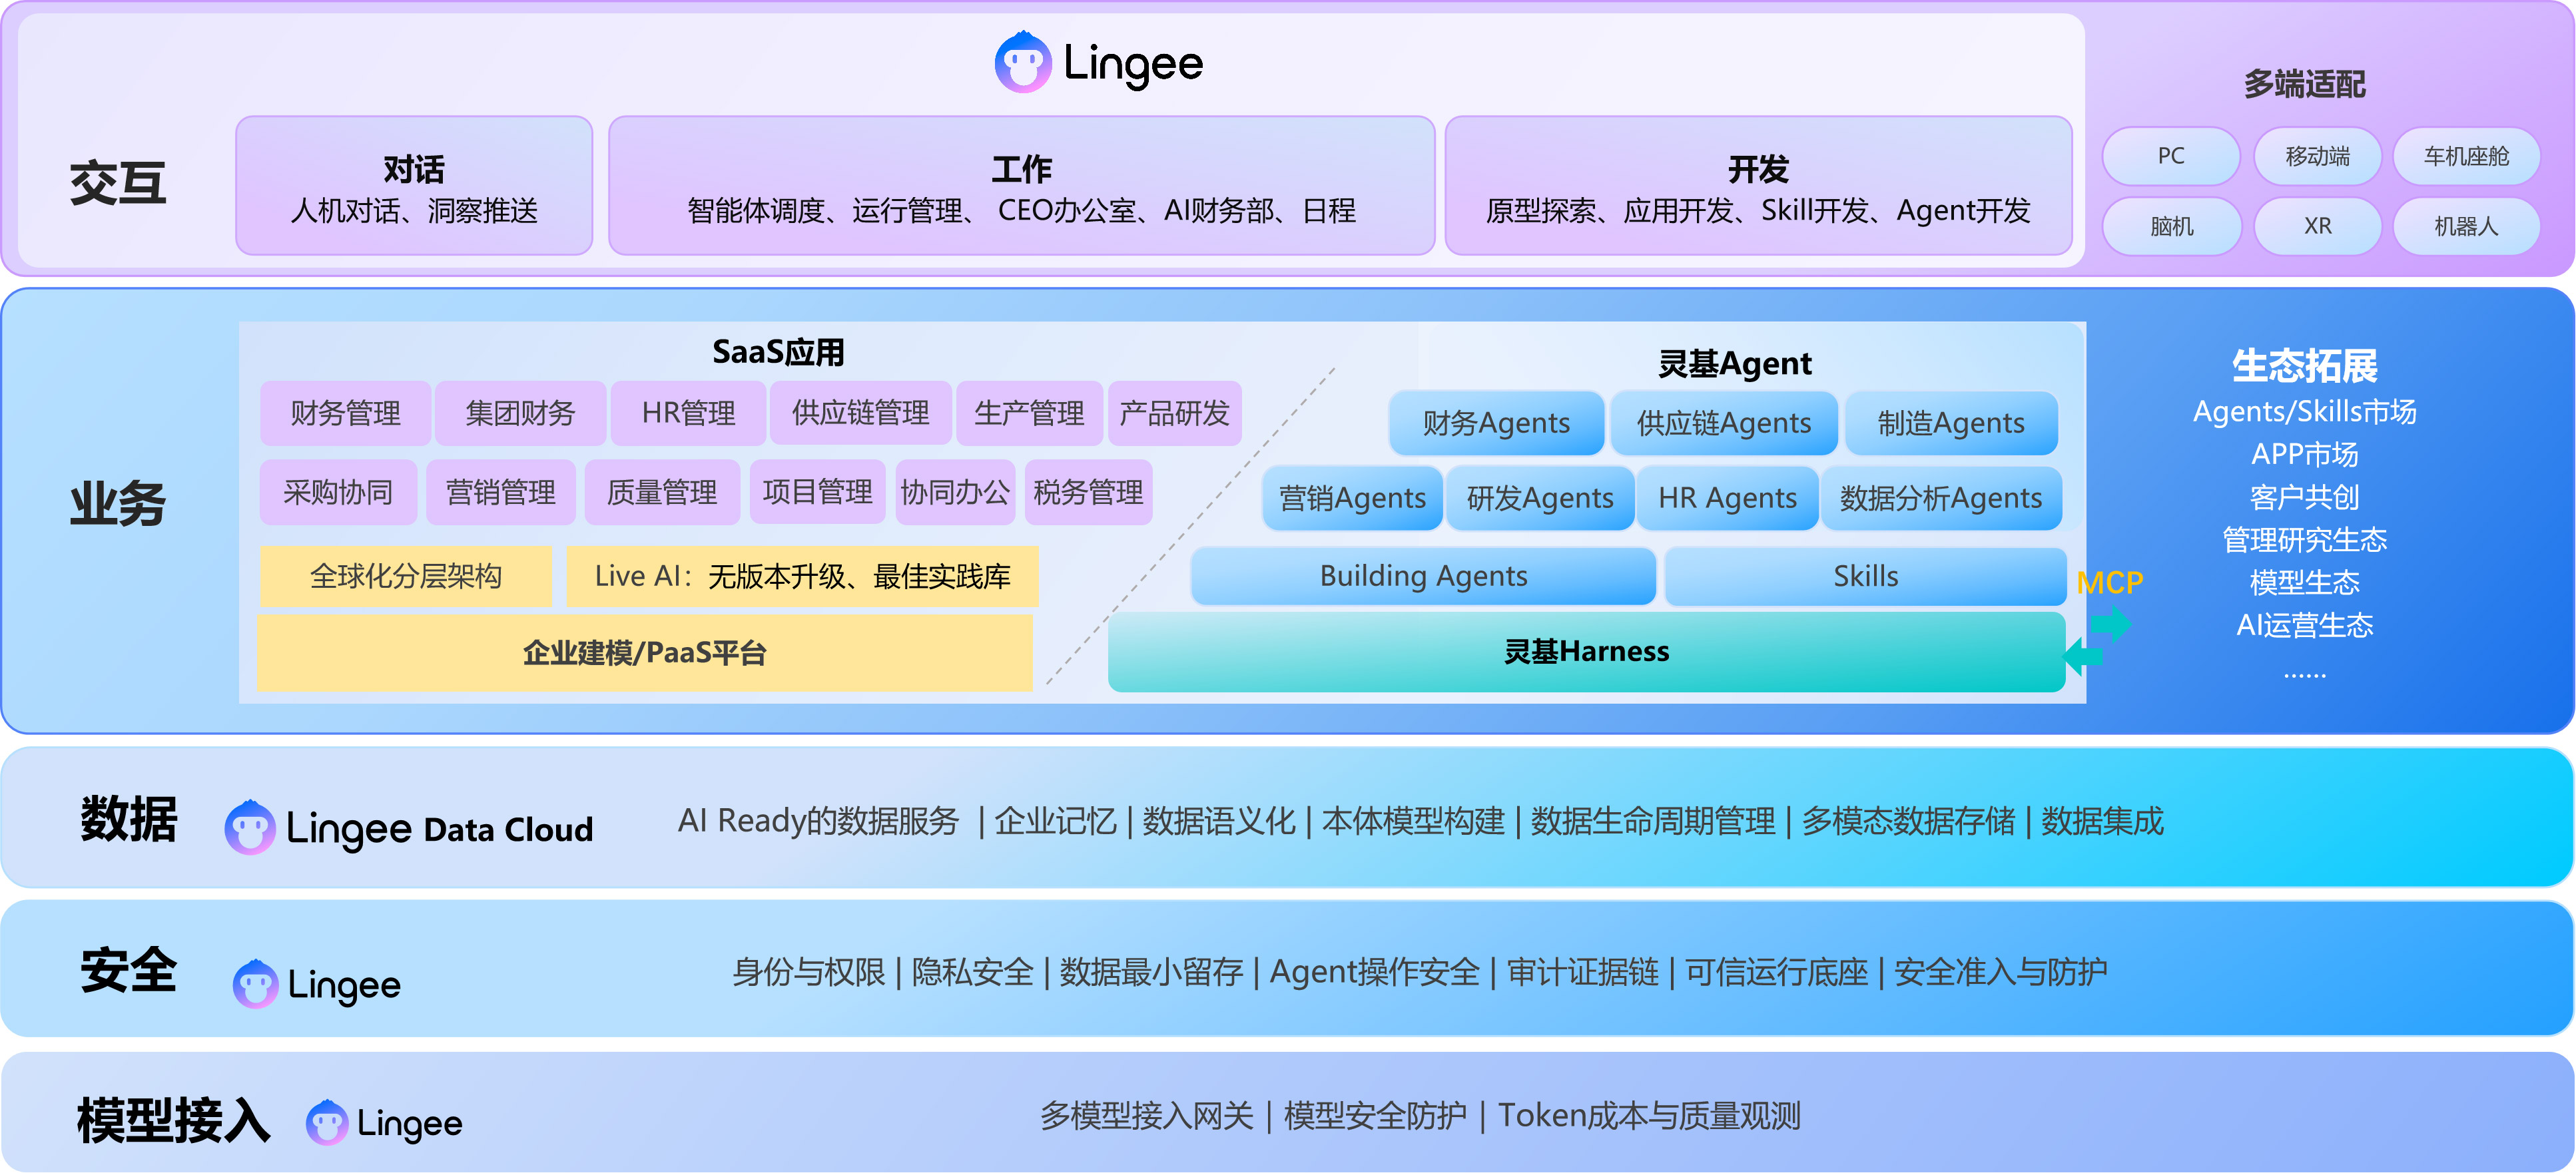Viewport: 2576px width, 1173px height.
Task: Open the 项目管理 SaaS module
Action: pyautogui.click(x=817, y=492)
